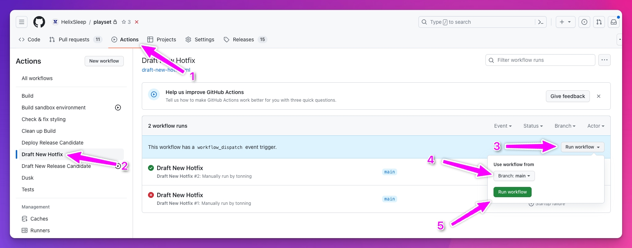Screen dimensions: 632x248
Task: Open the Event filter dropdown
Action: click(x=503, y=126)
